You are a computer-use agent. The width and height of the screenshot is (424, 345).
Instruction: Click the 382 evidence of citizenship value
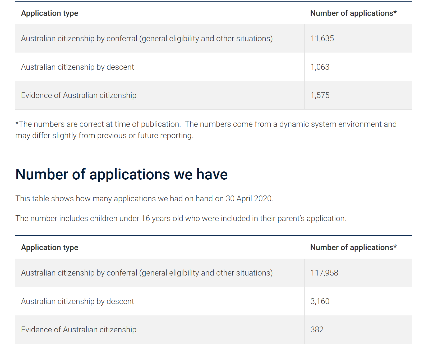click(317, 330)
